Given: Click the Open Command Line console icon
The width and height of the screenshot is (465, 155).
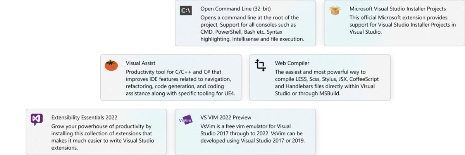Looking at the screenshot, I should 186,11.
